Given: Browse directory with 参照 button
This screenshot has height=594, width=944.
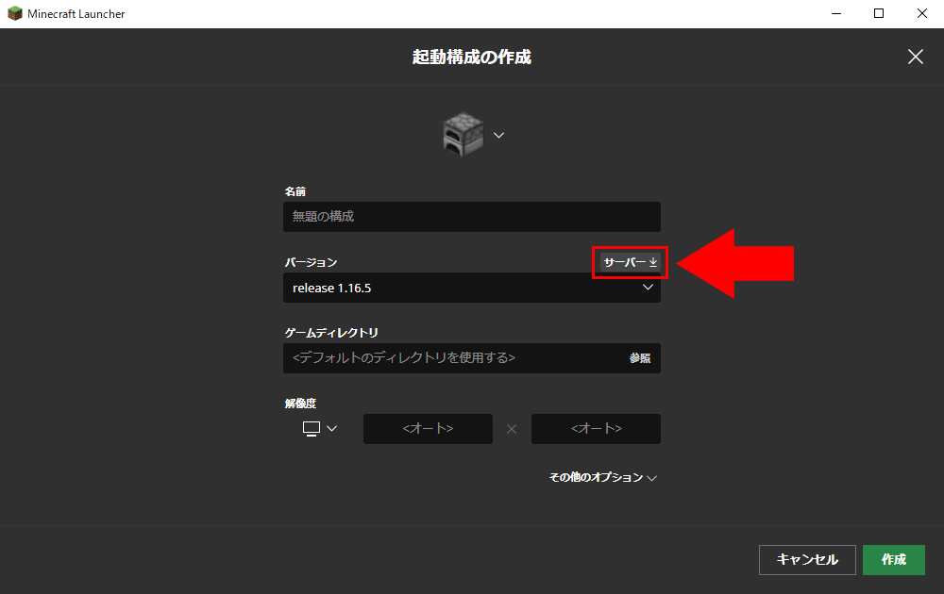Looking at the screenshot, I should [640, 358].
